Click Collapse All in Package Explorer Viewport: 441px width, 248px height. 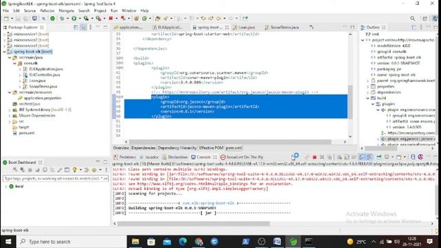pos(76,28)
